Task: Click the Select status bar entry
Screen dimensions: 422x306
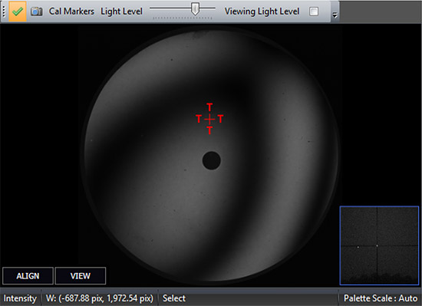Action: pos(174,298)
